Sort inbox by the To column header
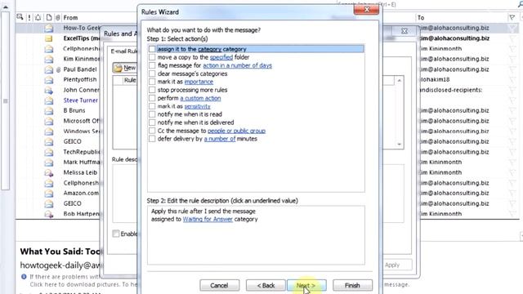 pyautogui.click(x=421, y=18)
